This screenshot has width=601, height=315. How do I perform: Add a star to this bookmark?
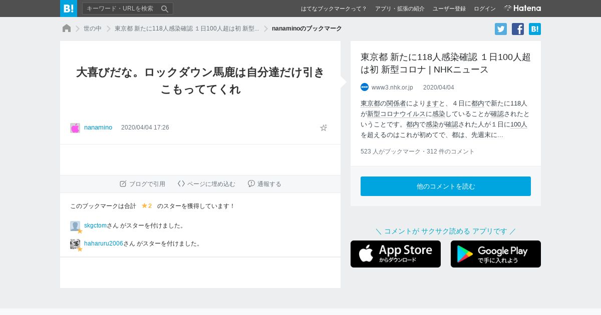coord(324,127)
